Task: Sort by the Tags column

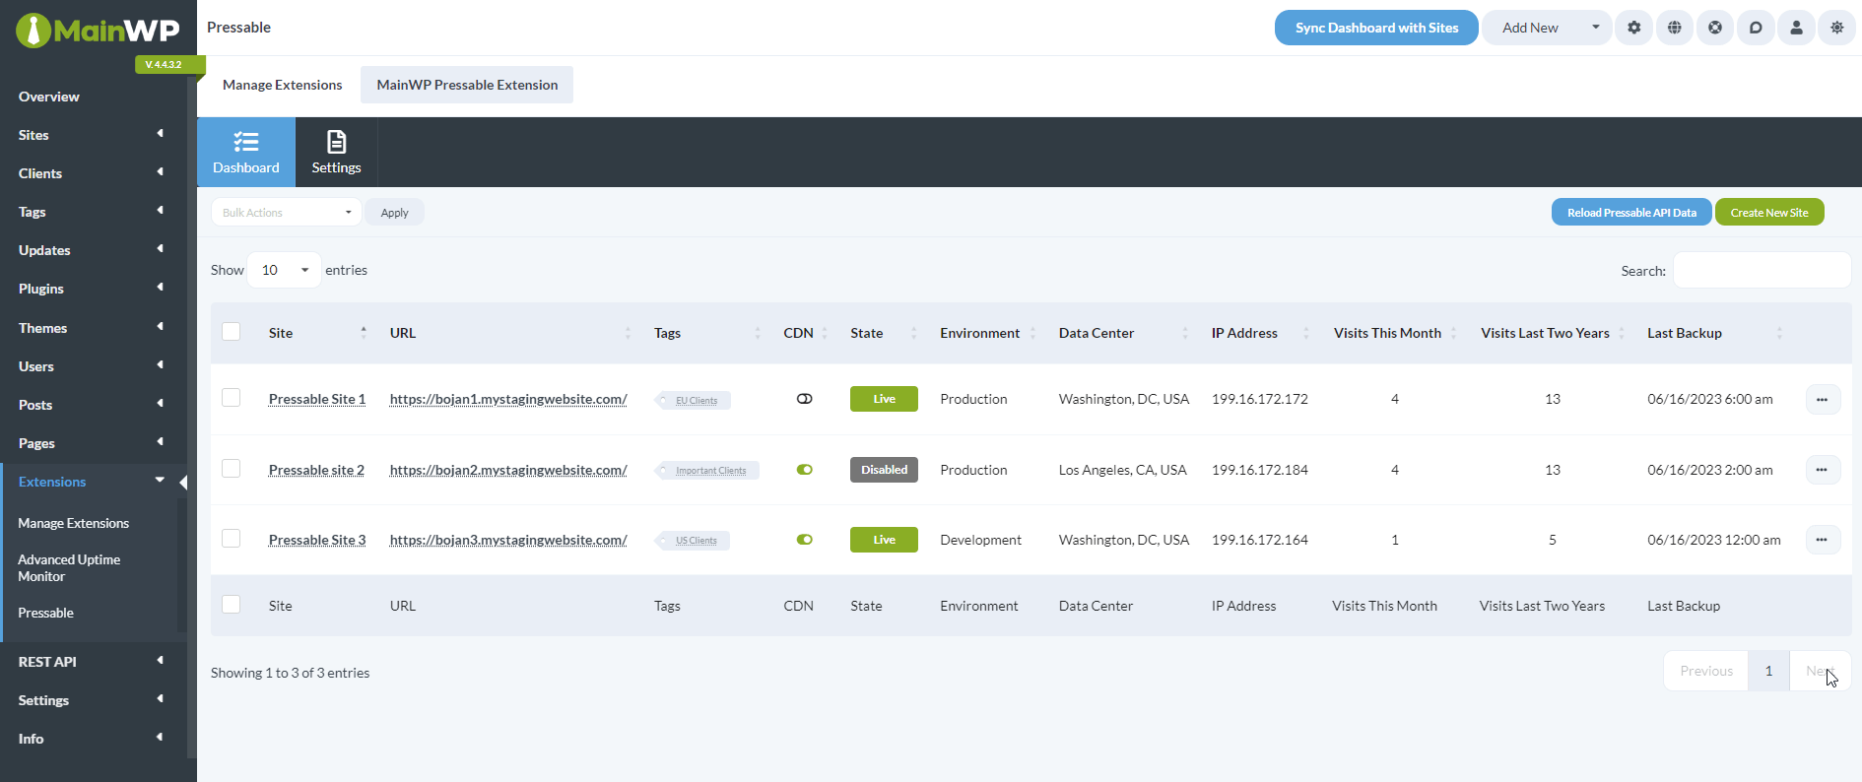Action: coord(758,333)
